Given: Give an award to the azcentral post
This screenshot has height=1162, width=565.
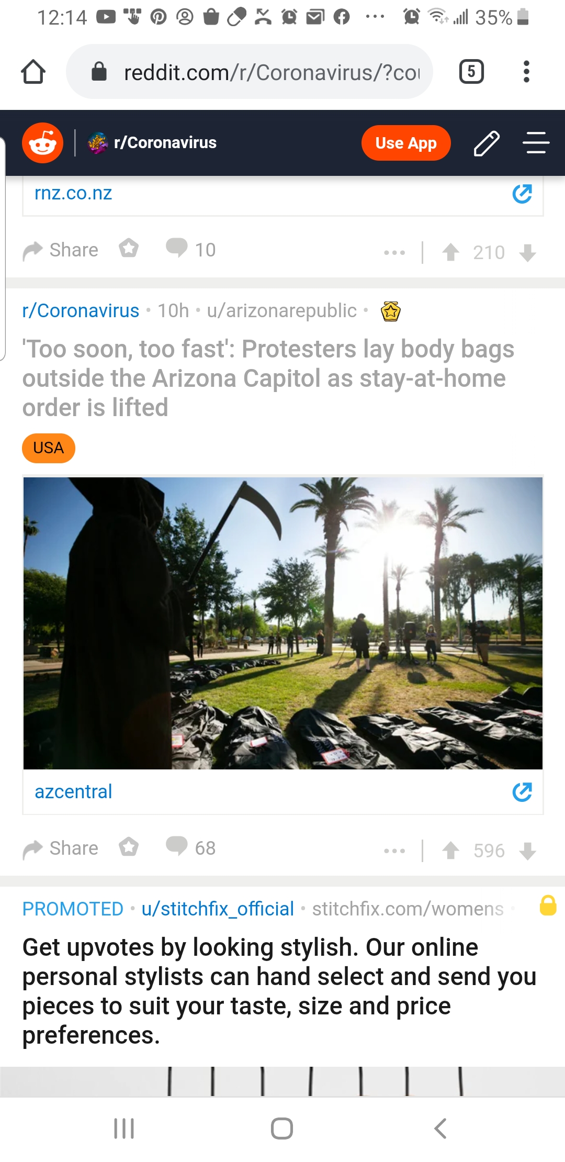Looking at the screenshot, I should pyautogui.click(x=129, y=846).
